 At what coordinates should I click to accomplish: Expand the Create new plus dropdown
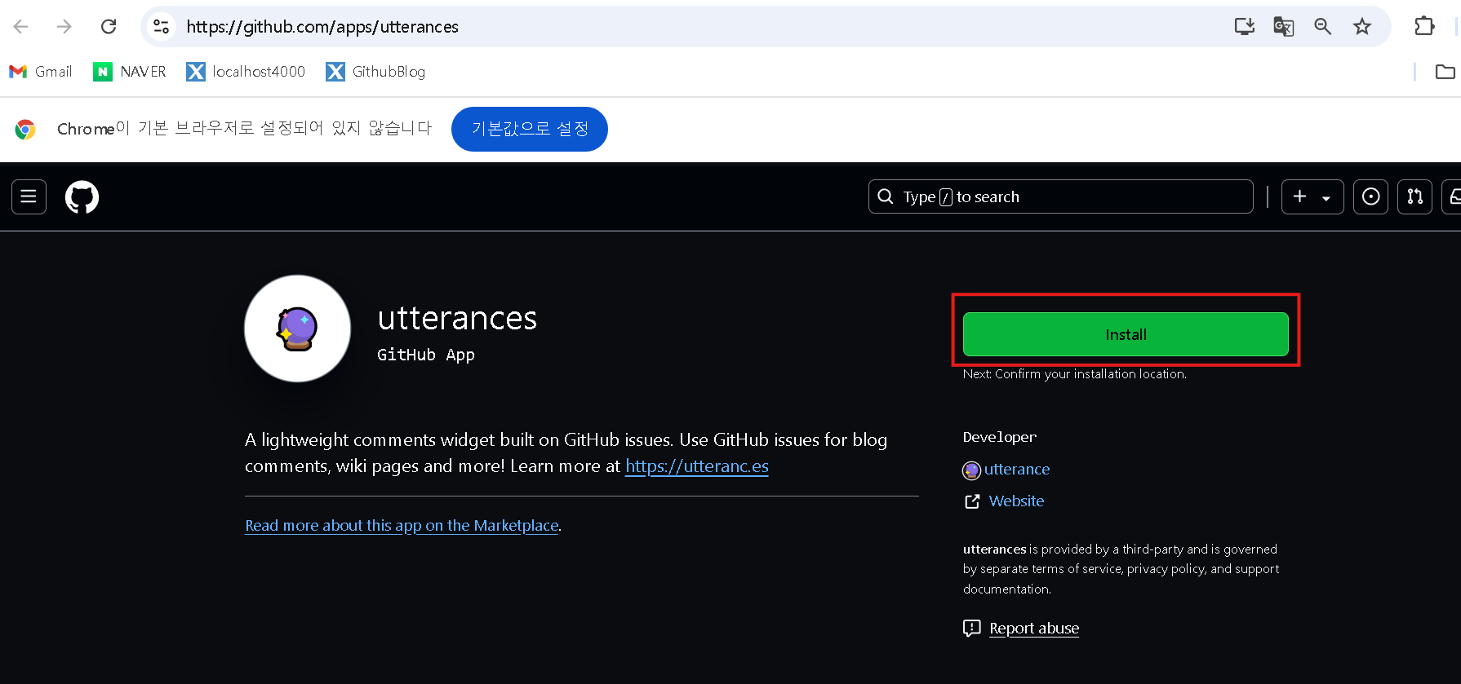pyautogui.click(x=1312, y=196)
